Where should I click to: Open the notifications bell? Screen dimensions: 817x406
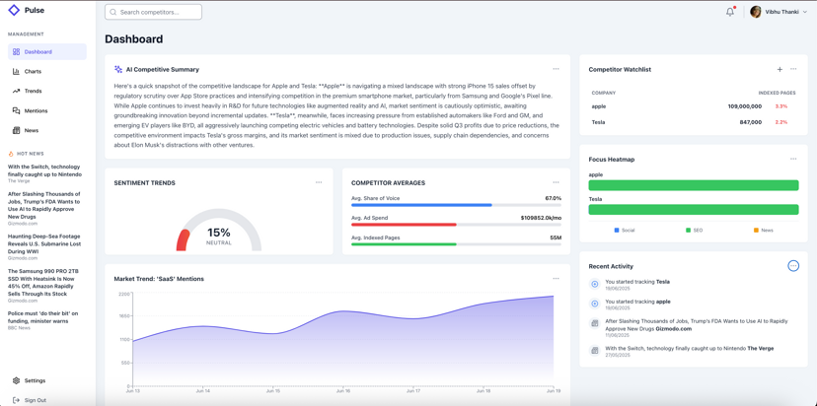pos(730,12)
